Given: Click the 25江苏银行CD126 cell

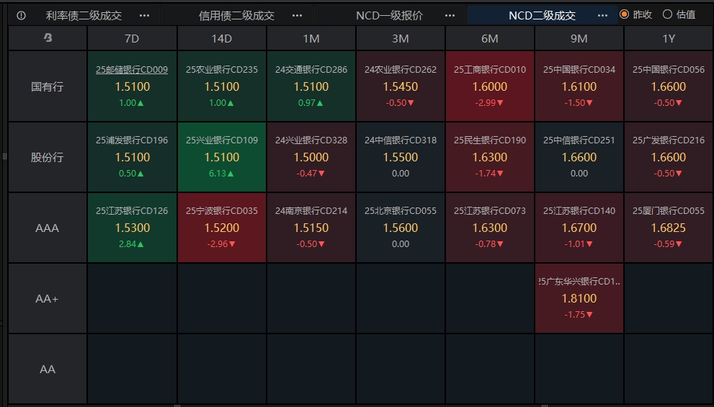Looking at the screenshot, I should 132,228.
